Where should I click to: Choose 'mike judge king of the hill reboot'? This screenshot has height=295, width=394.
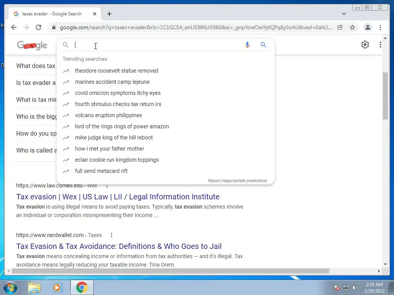(x=114, y=138)
